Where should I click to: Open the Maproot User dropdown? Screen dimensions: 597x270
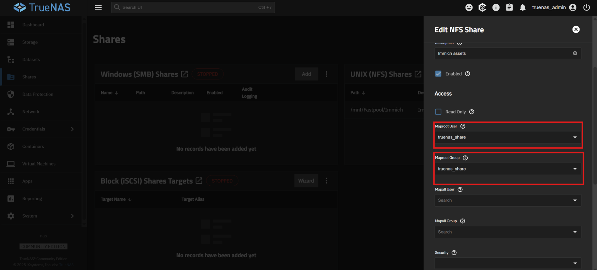[507, 137]
